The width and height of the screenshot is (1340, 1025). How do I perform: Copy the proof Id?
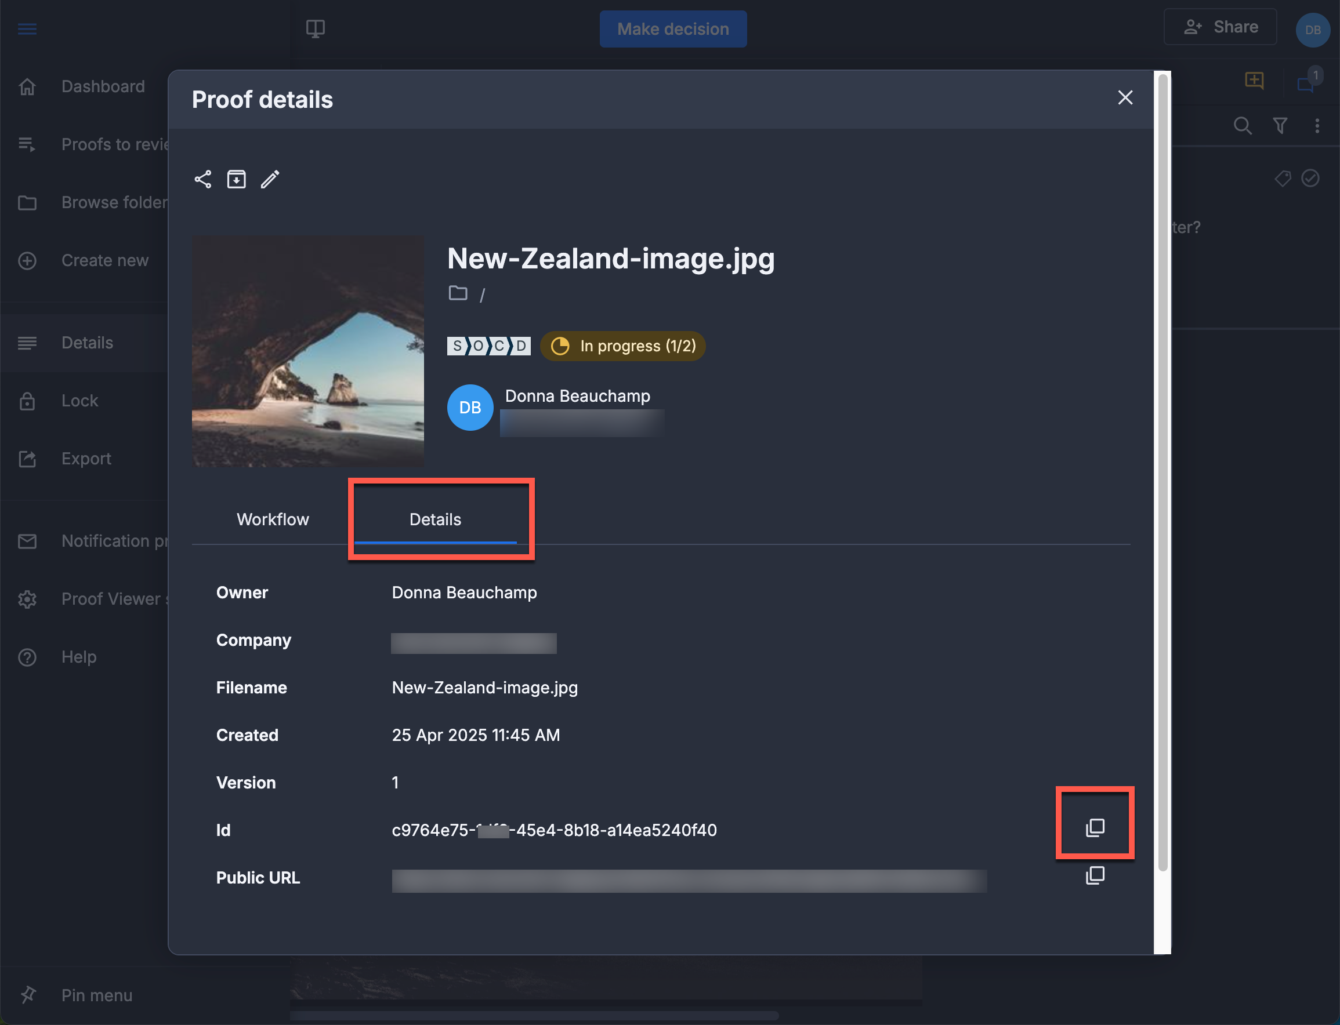coord(1095,827)
